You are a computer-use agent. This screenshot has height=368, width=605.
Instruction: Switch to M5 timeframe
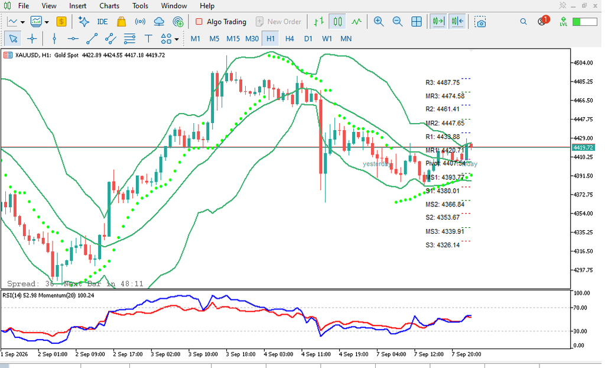[214, 38]
